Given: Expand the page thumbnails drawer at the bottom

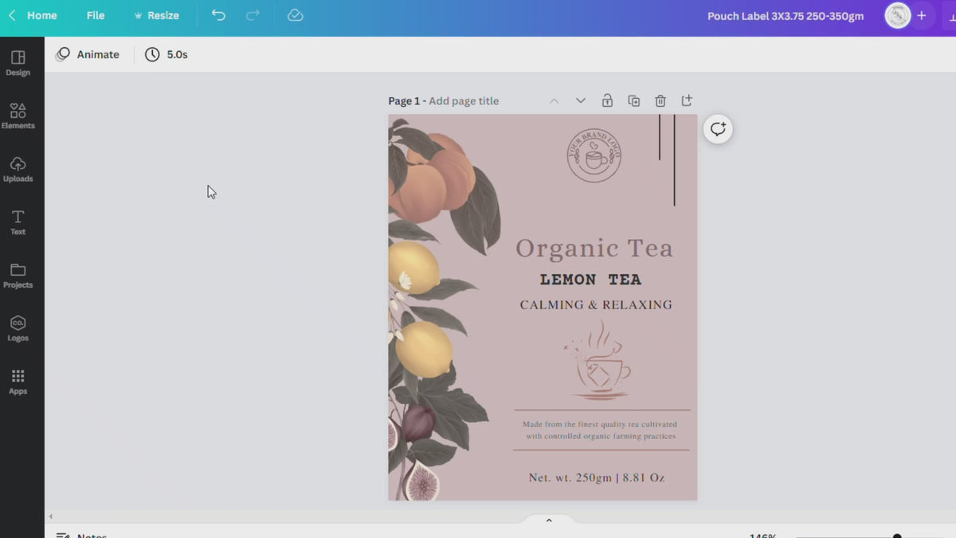Looking at the screenshot, I should point(549,520).
